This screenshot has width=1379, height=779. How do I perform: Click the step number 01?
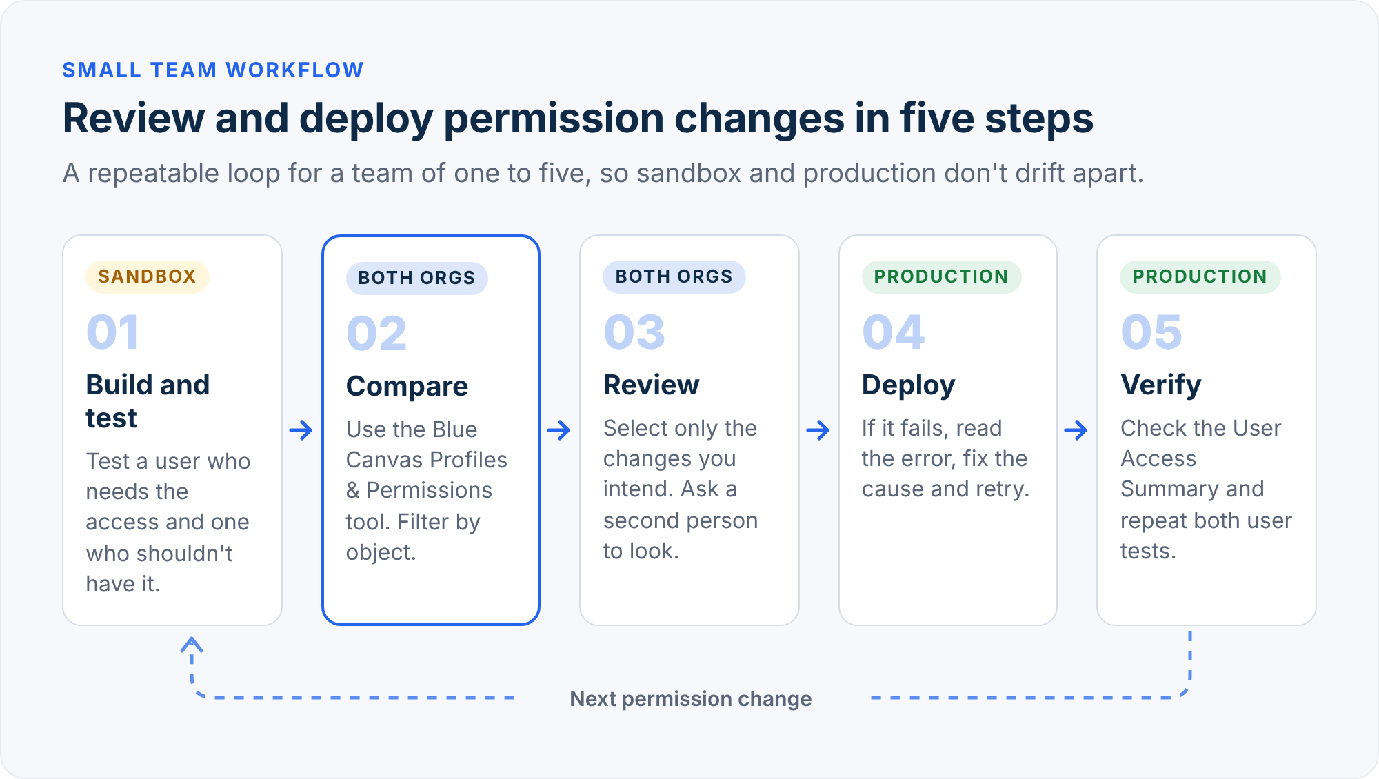click(x=112, y=332)
